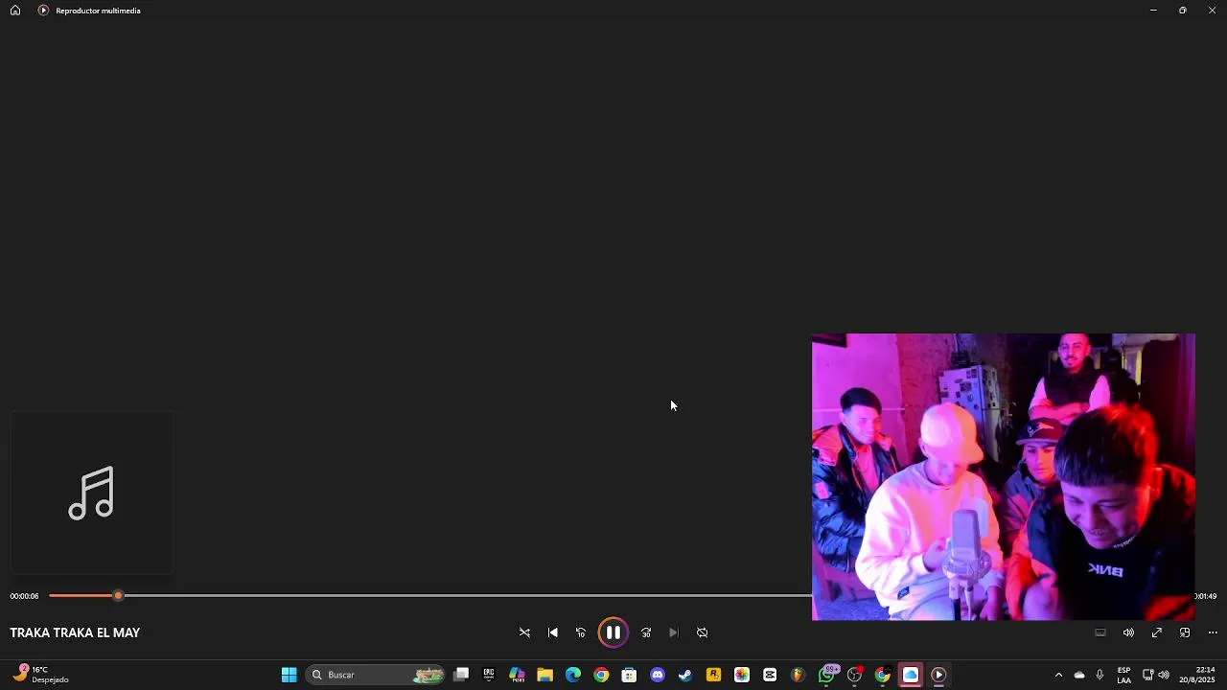Open the volume control in the player
The width and height of the screenshot is (1227, 690).
click(1128, 632)
